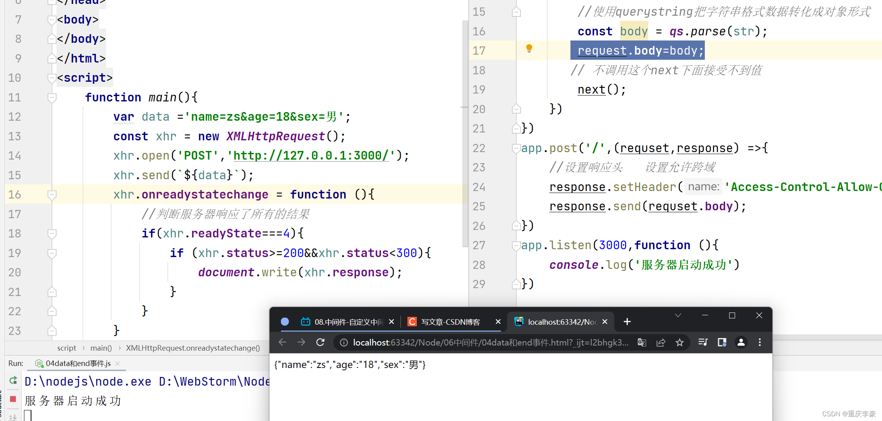882x421 pixels.
Task: Close the 08.中间件 browser tab
Action: [x=391, y=322]
